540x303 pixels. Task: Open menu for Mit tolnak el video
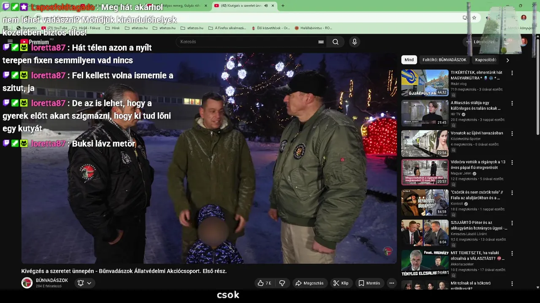coord(512,284)
